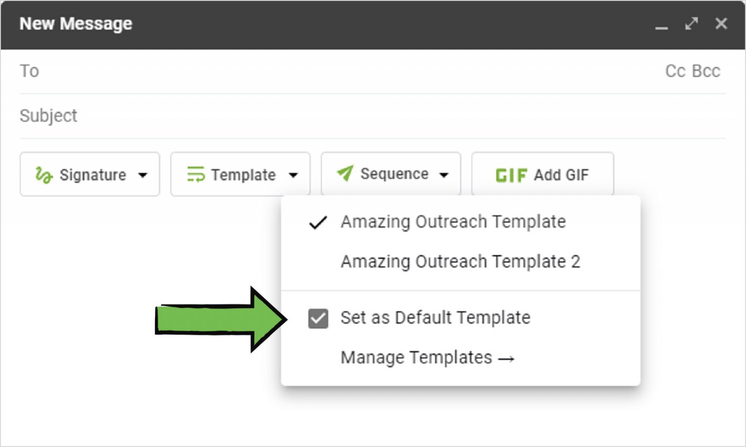The height and width of the screenshot is (447, 746).
Task: Expand the Template dropdown
Action: pyautogui.click(x=293, y=175)
